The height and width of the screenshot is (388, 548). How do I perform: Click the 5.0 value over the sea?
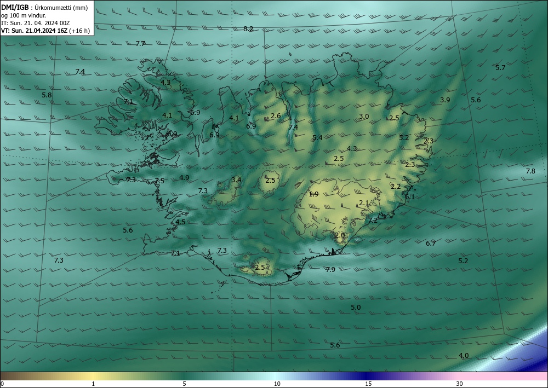356,308
